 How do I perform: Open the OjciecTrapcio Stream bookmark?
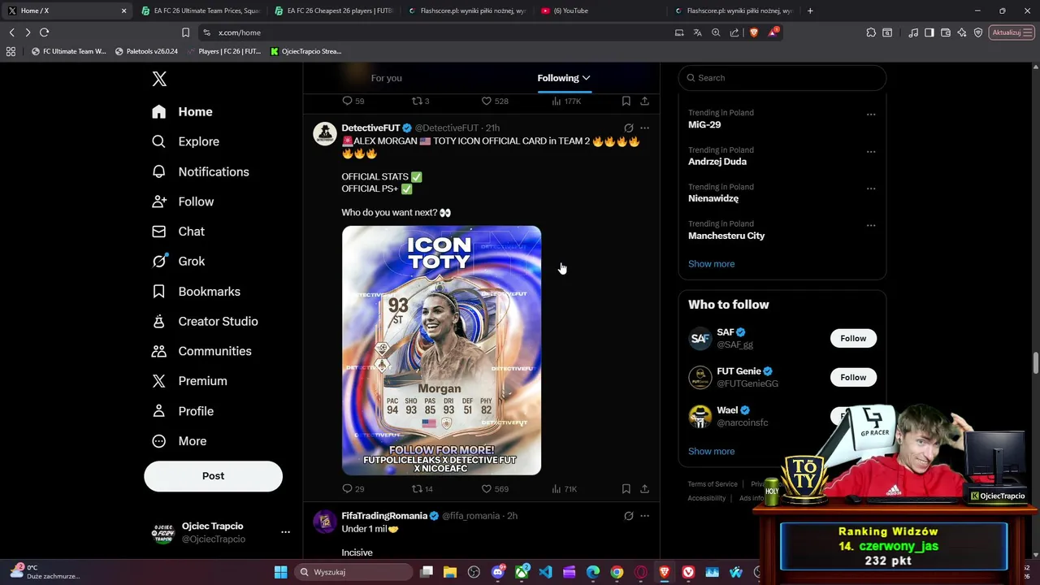305,51
